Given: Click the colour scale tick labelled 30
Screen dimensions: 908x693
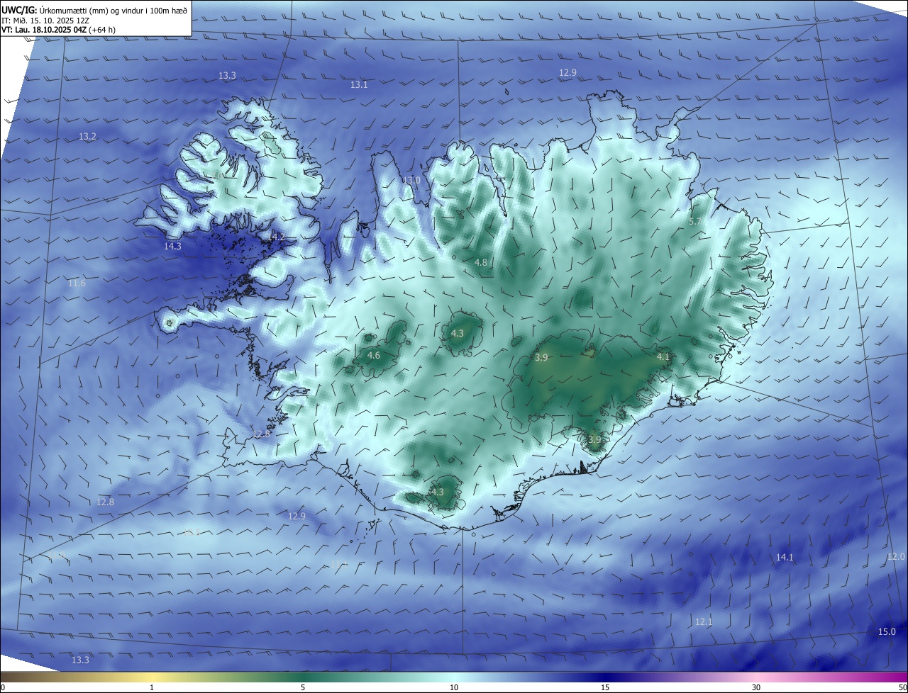Looking at the screenshot, I should tap(756, 688).
